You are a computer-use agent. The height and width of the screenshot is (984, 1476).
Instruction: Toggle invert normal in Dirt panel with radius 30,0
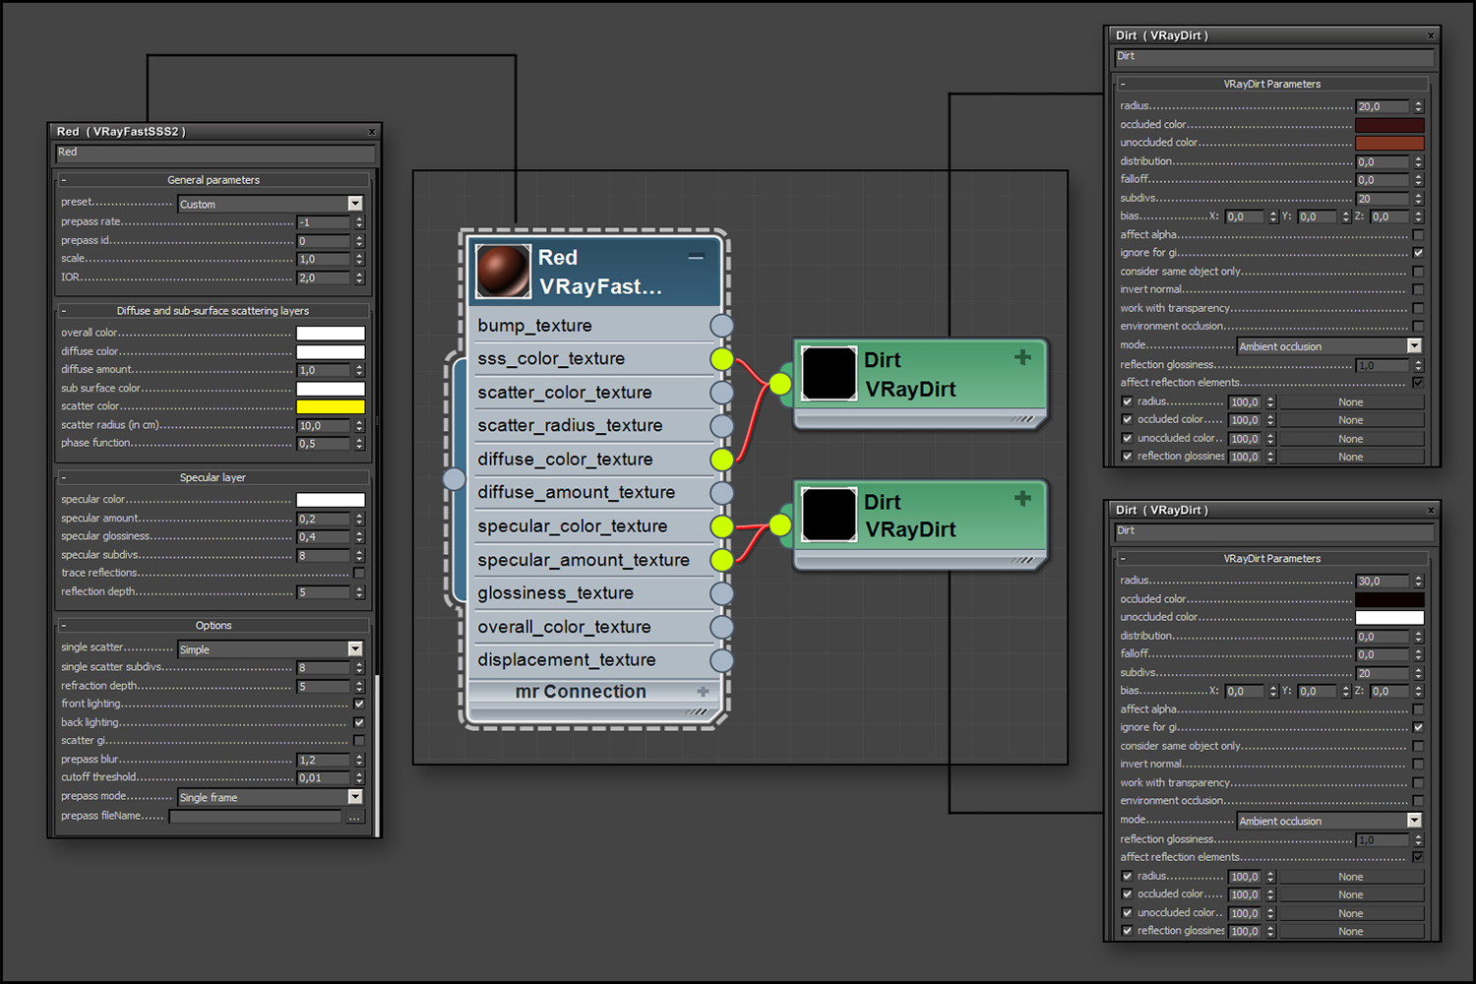click(x=1418, y=764)
